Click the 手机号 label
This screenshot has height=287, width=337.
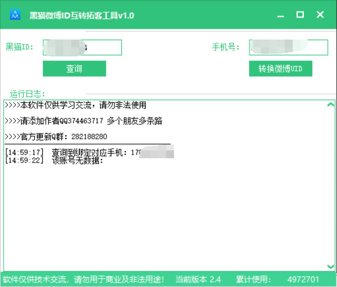click(x=226, y=47)
